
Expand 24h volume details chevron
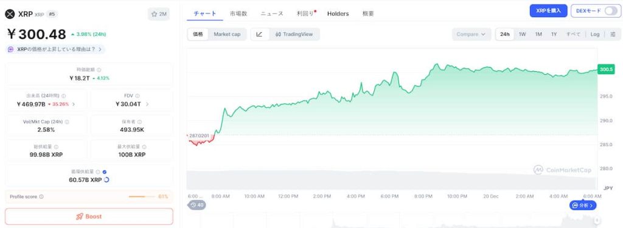[x=73, y=104]
